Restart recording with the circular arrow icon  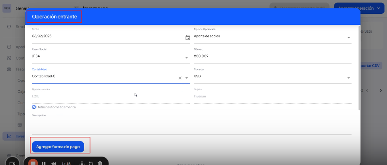point(91,163)
